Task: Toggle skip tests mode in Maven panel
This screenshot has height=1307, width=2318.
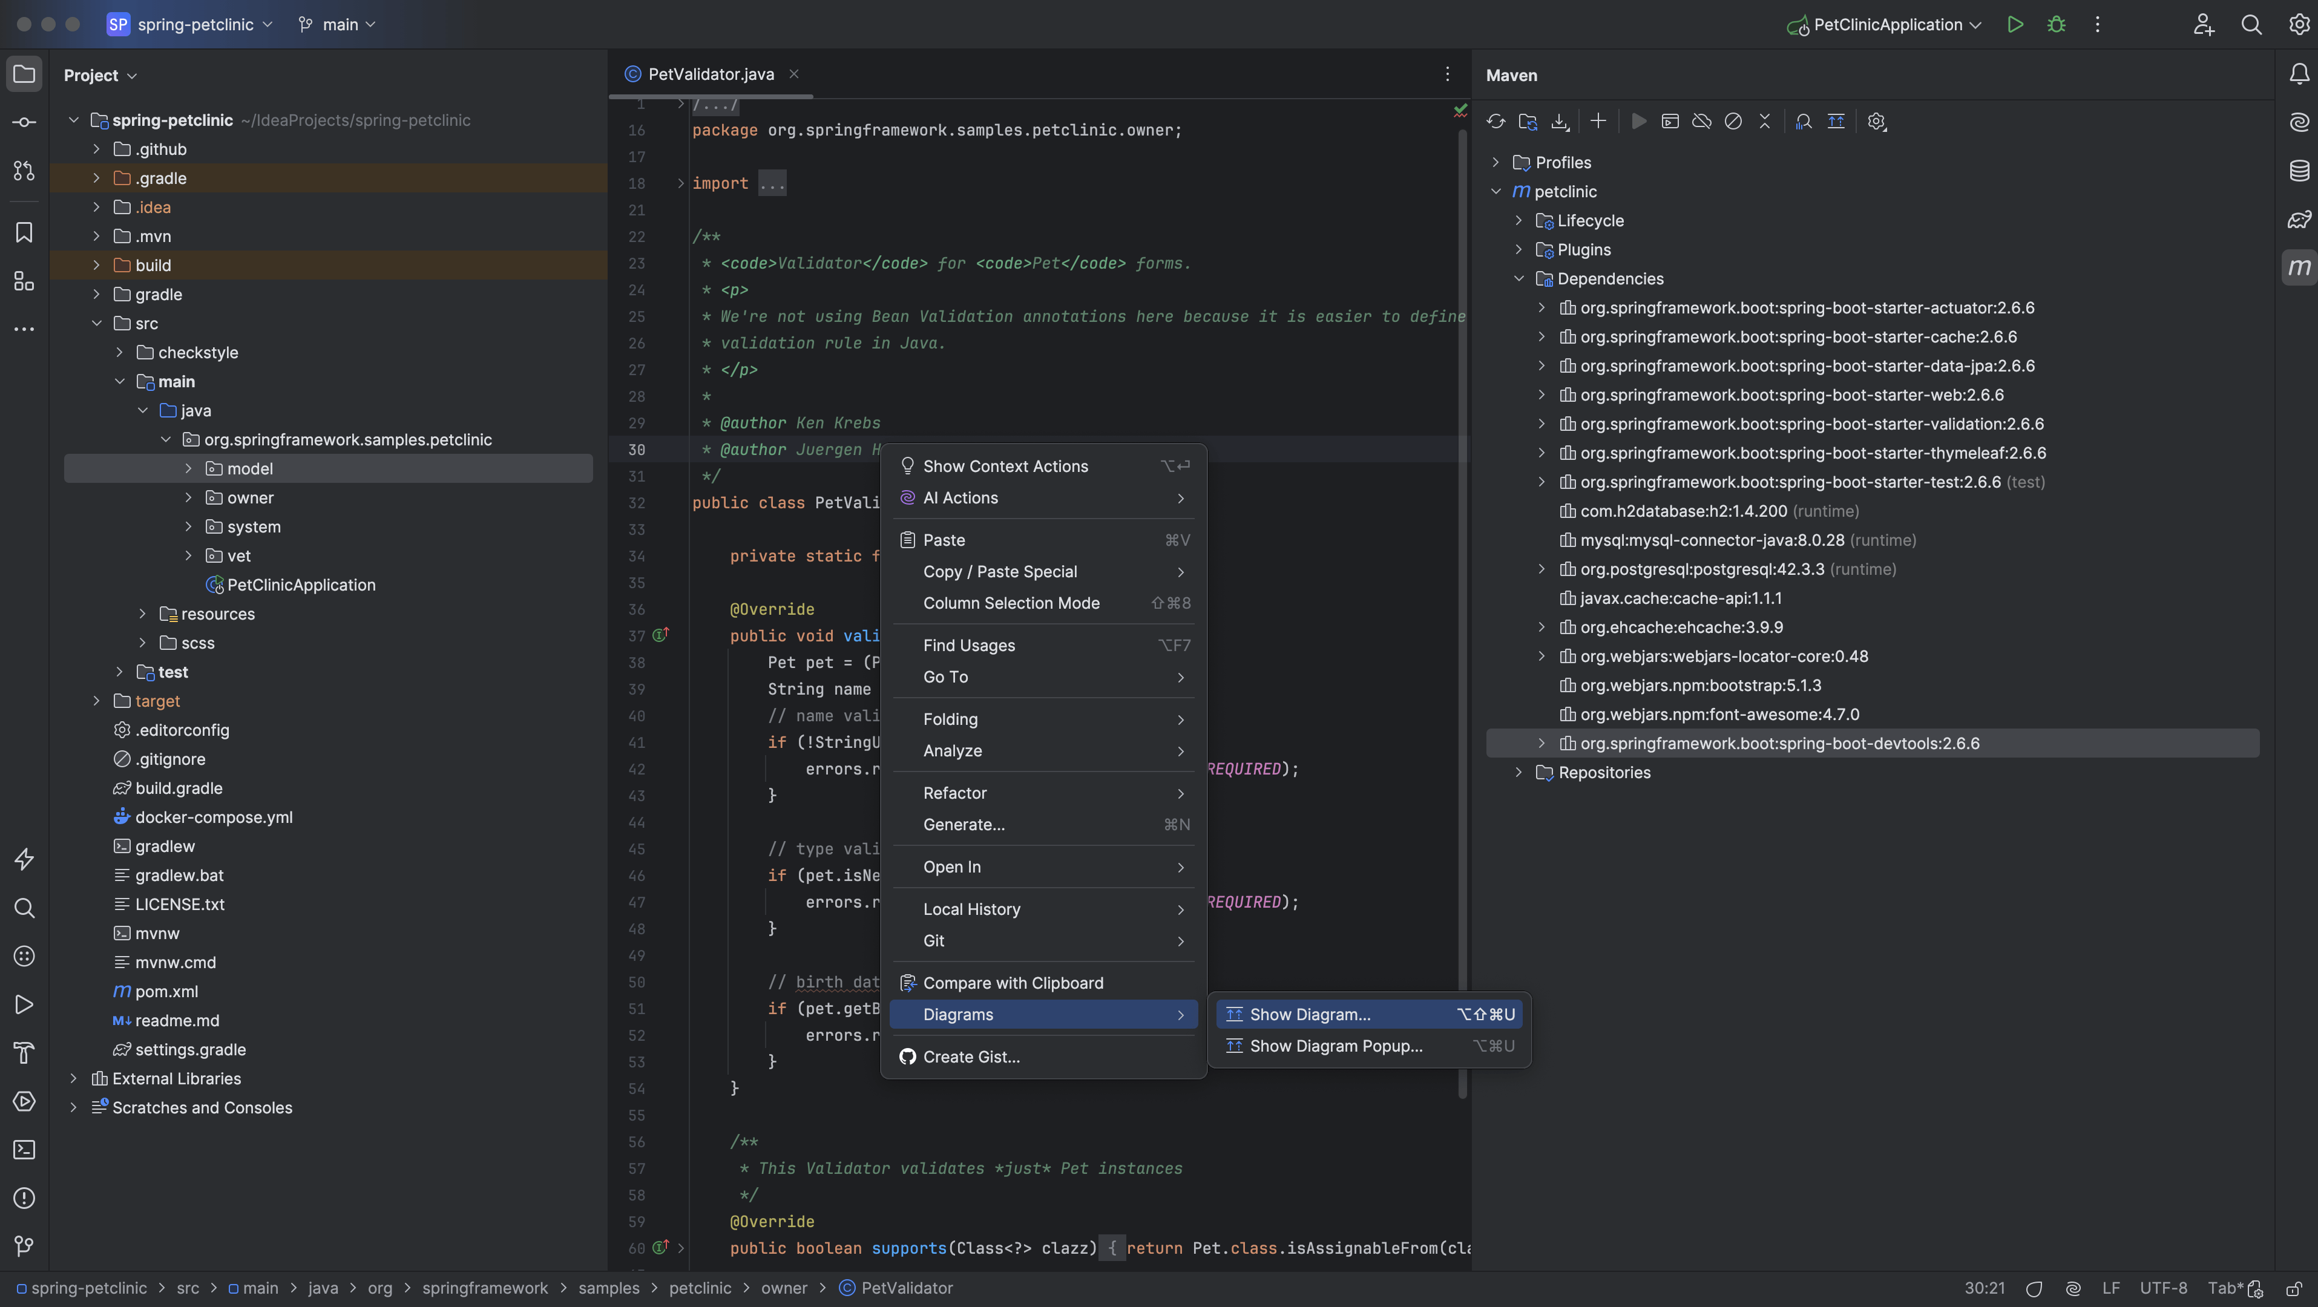Action: tap(1733, 122)
